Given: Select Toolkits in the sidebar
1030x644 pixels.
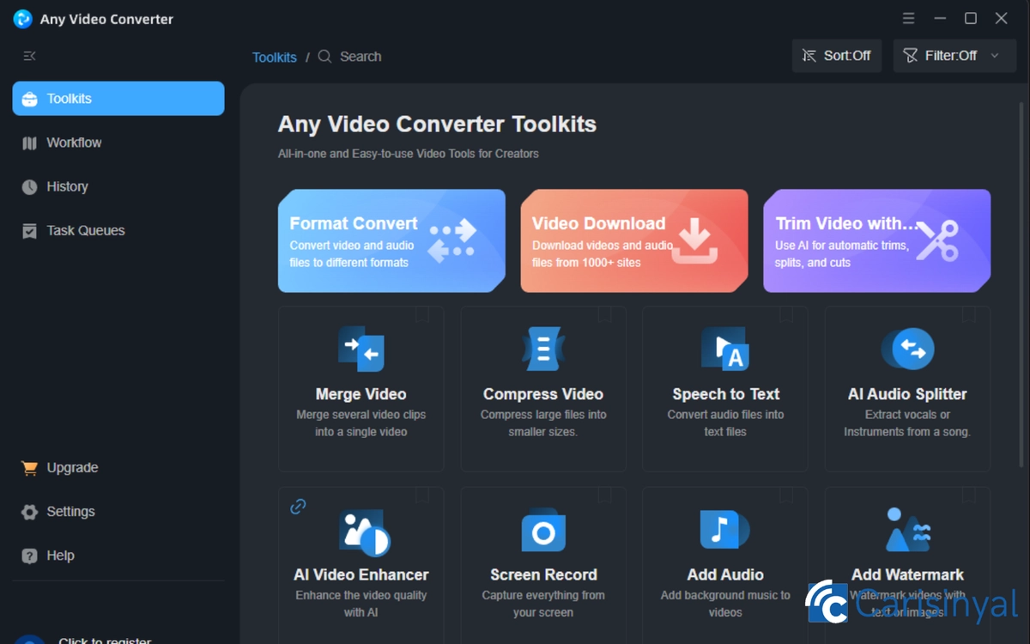Looking at the screenshot, I should [x=118, y=99].
